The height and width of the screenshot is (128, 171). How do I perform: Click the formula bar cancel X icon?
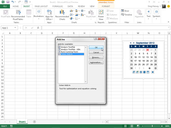26,28
